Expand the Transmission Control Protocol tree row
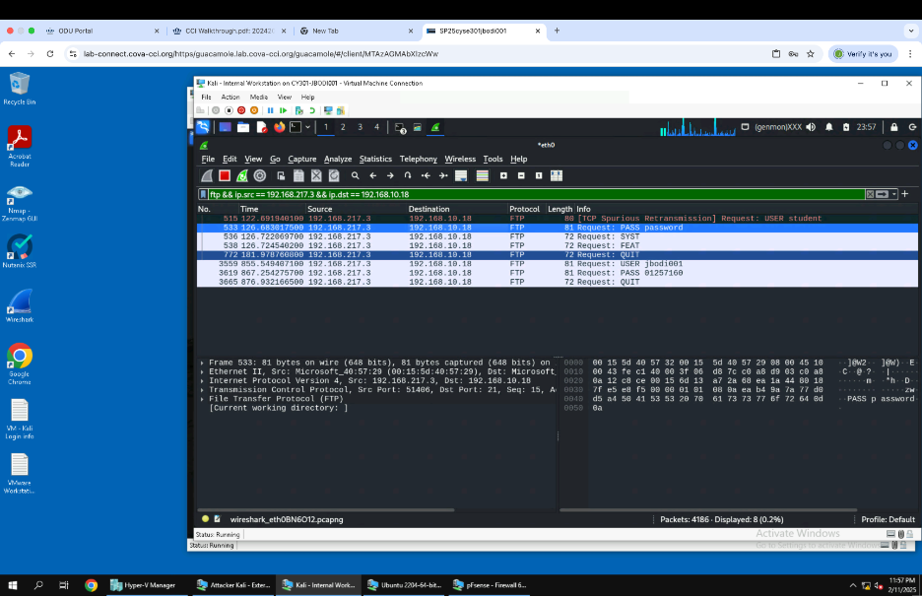922x597 pixels. point(202,390)
